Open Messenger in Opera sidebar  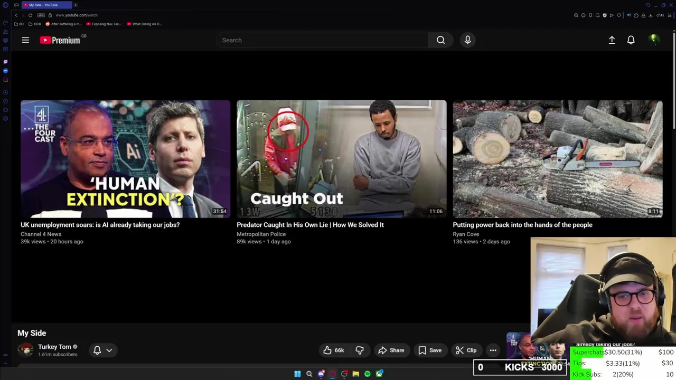(6, 71)
